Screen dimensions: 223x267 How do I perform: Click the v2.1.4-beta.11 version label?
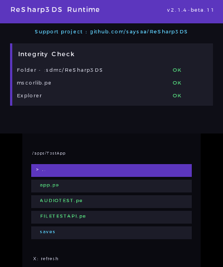coord(190,10)
